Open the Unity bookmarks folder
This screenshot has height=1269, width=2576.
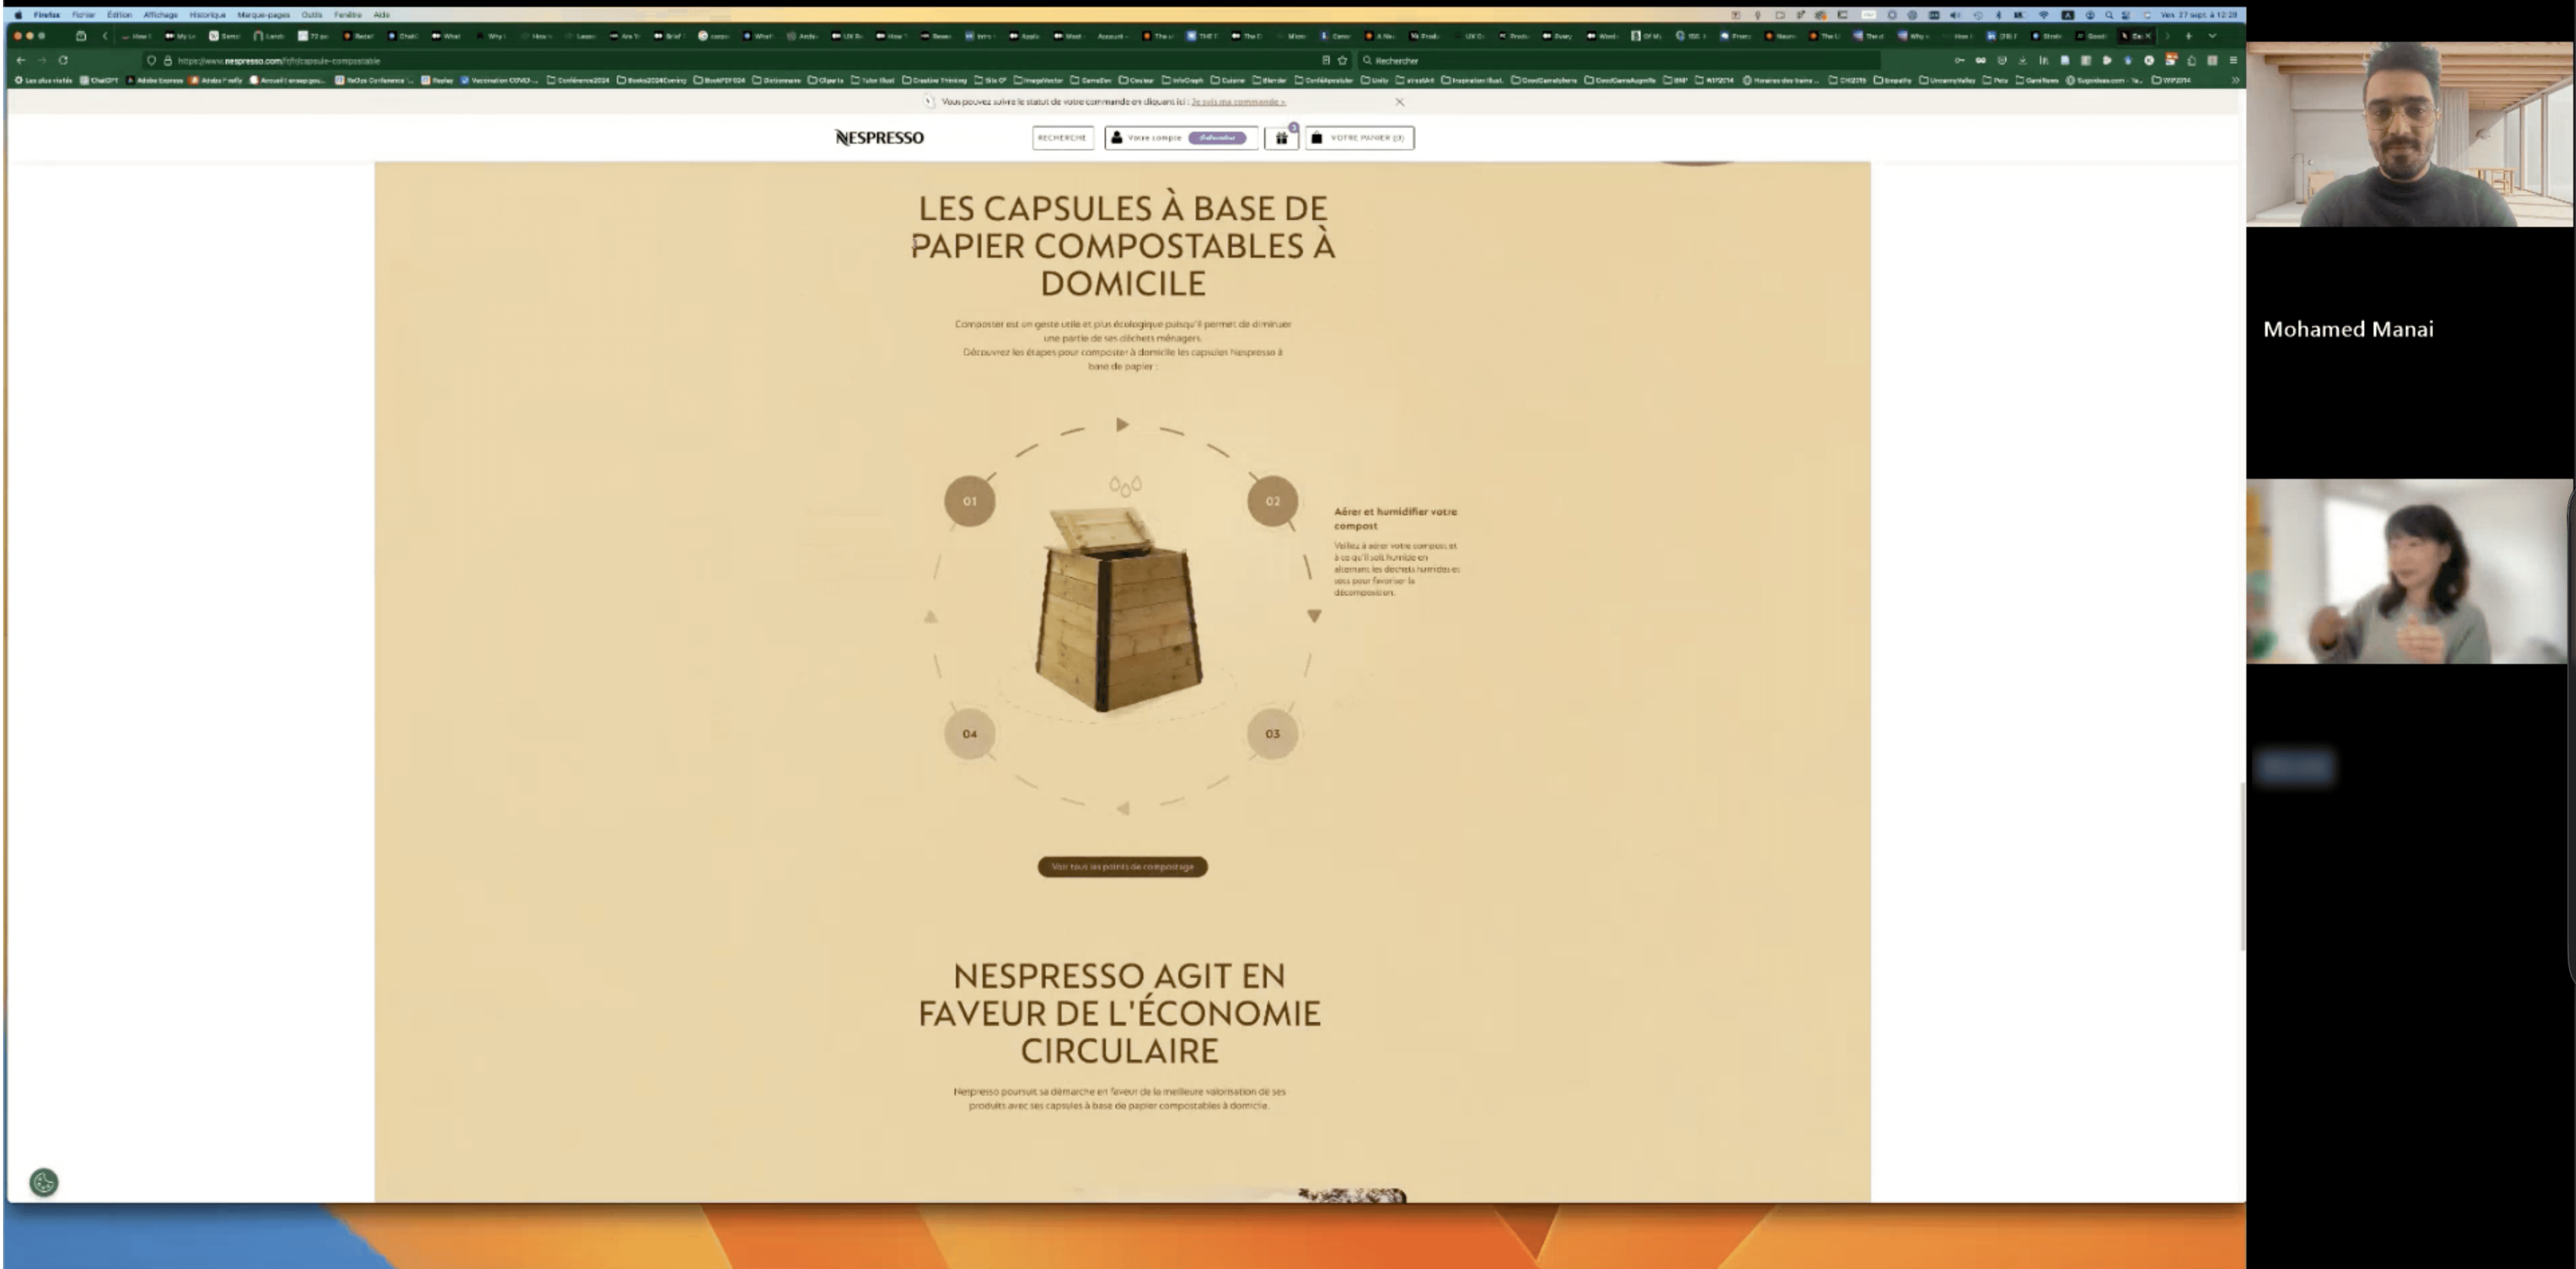point(1374,80)
